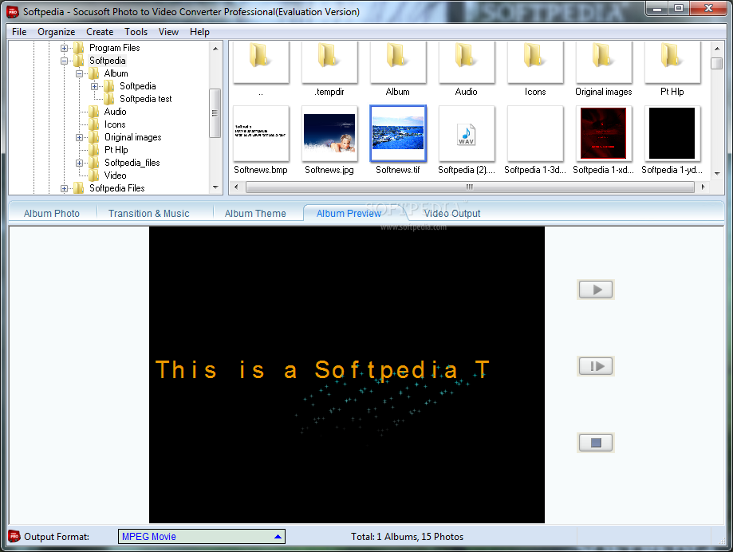Viewport: 733px width, 552px height.
Task: Click the album preview video area
Action: coord(347,375)
